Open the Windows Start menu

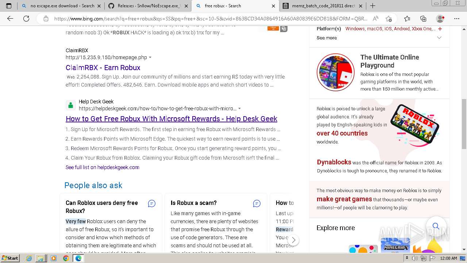pyautogui.click(x=10, y=258)
